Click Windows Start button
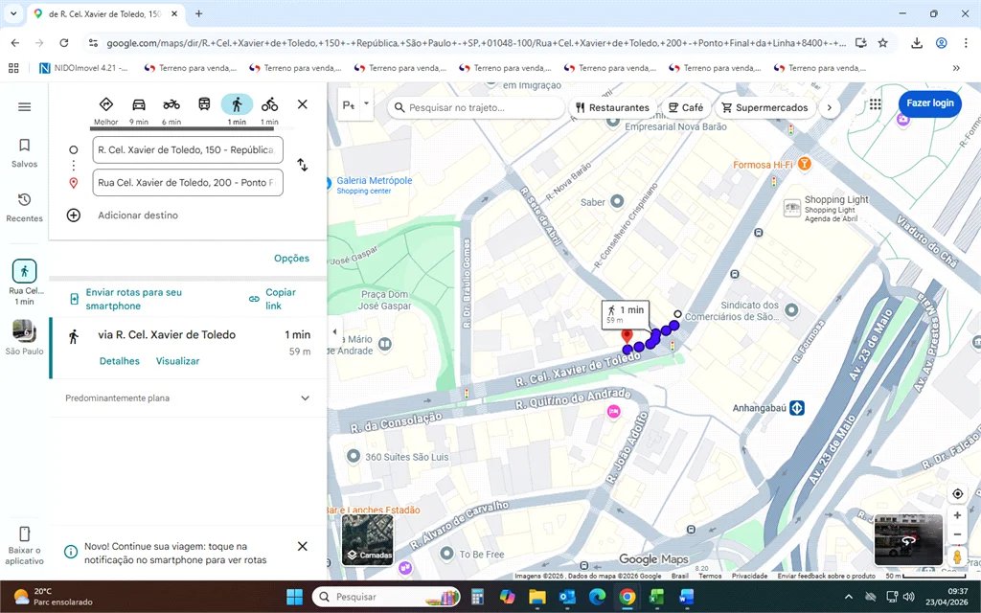 [x=294, y=597]
